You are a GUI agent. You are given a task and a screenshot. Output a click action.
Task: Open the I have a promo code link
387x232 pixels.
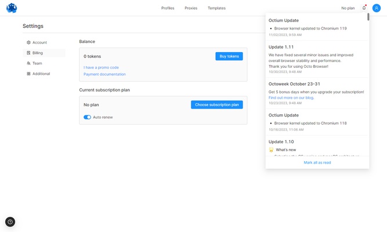(x=101, y=67)
